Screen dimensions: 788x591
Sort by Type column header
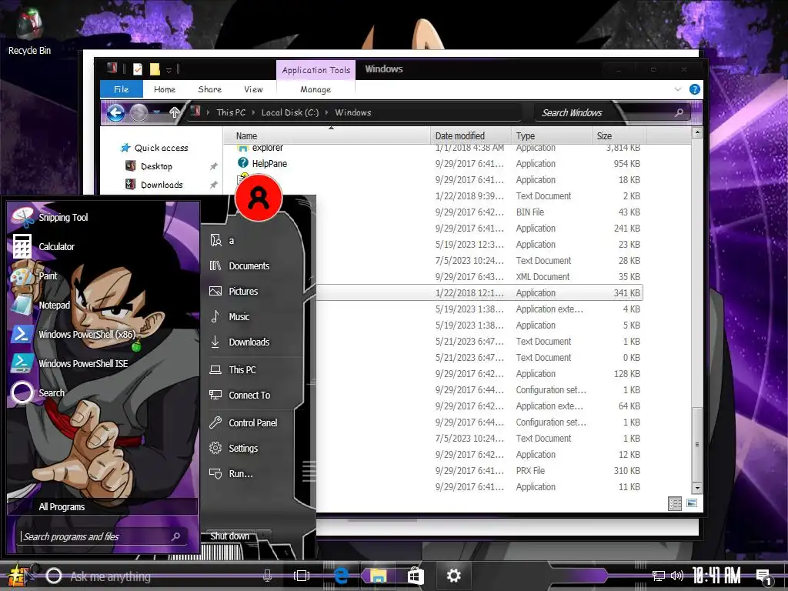click(552, 135)
